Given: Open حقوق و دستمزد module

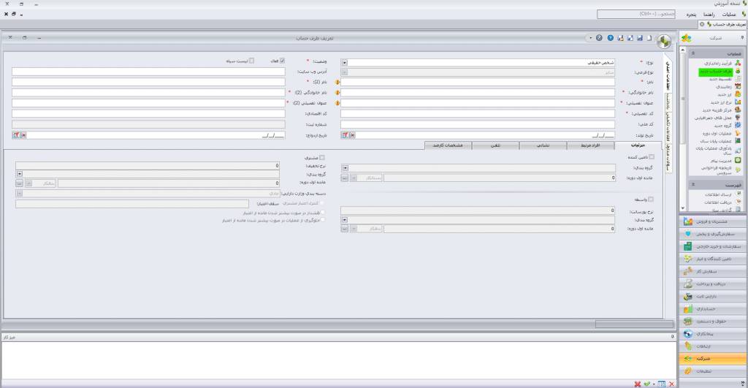Looking at the screenshot, I should point(713,322).
